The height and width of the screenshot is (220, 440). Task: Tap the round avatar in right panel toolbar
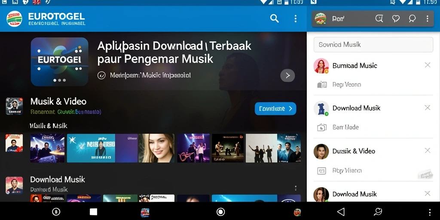[x=321, y=19]
